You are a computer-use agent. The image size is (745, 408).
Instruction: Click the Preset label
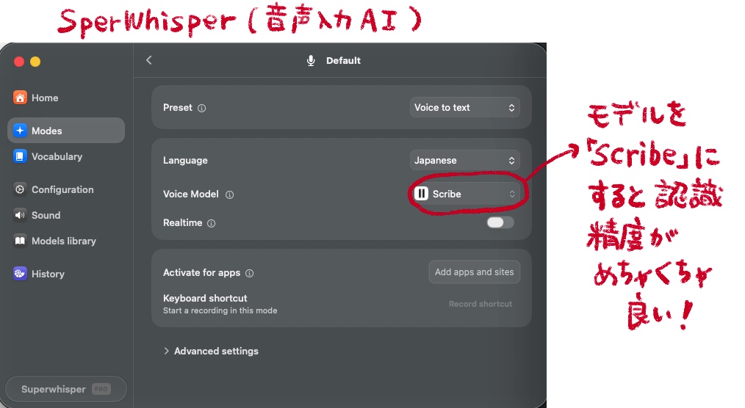coord(178,108)
